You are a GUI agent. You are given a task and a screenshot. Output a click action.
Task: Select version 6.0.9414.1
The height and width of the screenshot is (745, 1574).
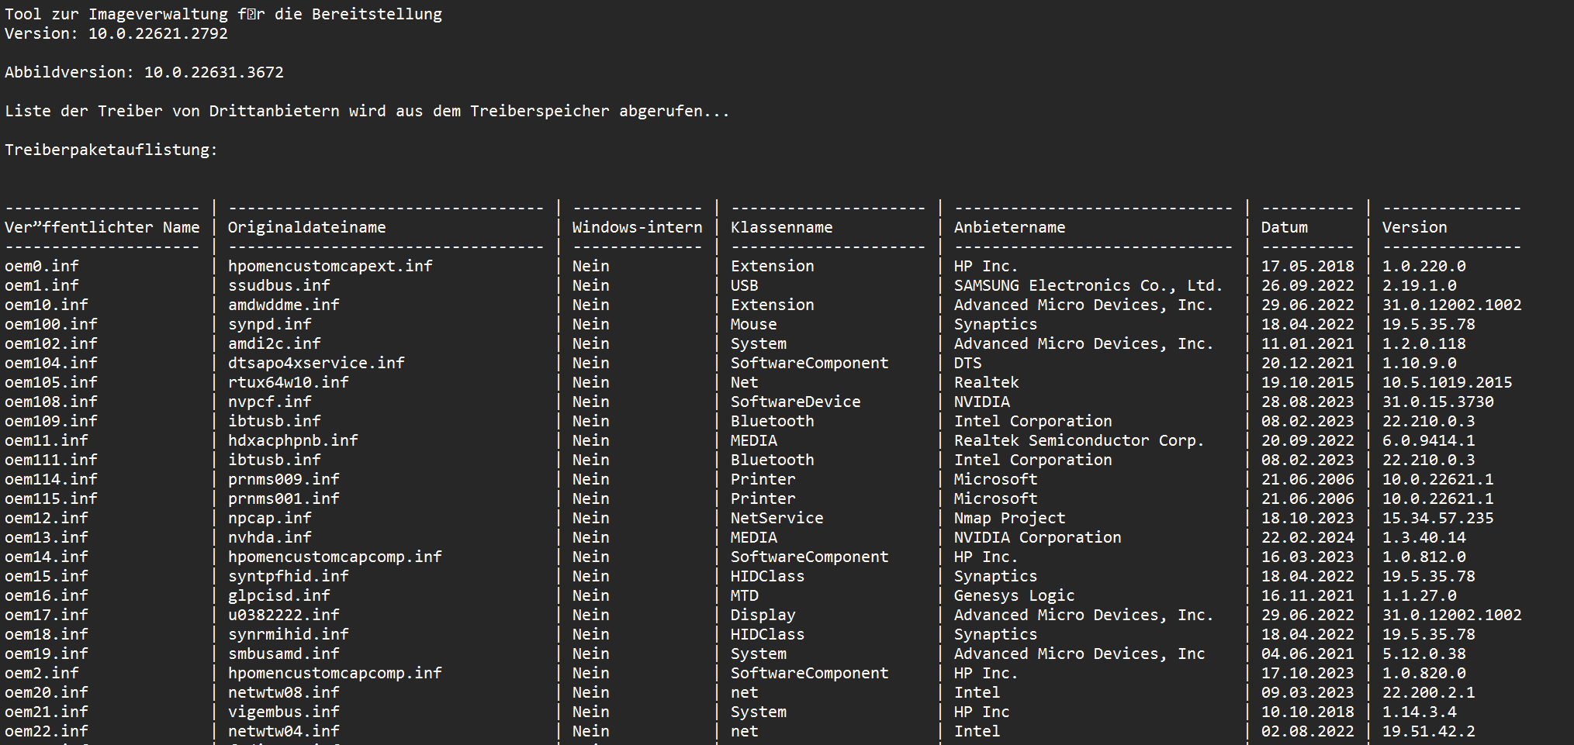pos(1428,440)
